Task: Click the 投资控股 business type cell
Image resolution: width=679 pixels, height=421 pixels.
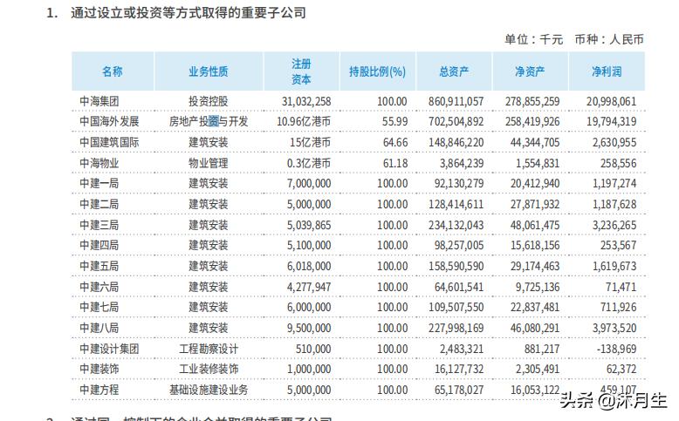Action: 209,101
